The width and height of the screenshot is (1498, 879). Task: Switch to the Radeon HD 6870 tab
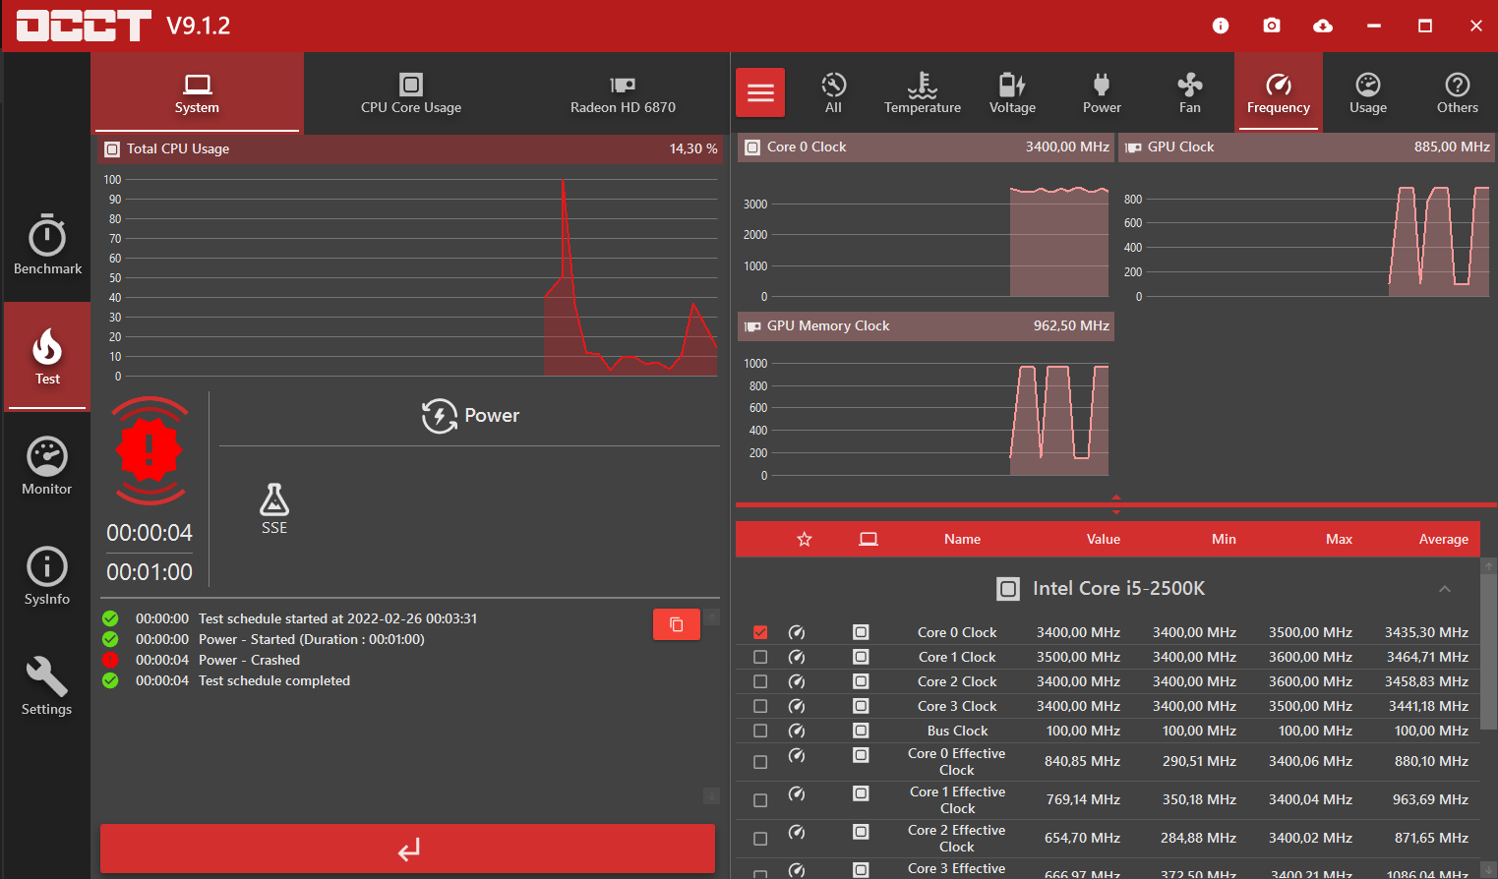click(623, 92)
